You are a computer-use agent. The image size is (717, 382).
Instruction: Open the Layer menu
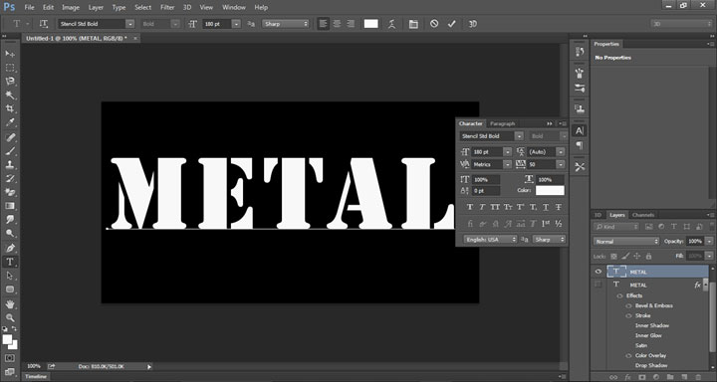[x=96, y=7]
